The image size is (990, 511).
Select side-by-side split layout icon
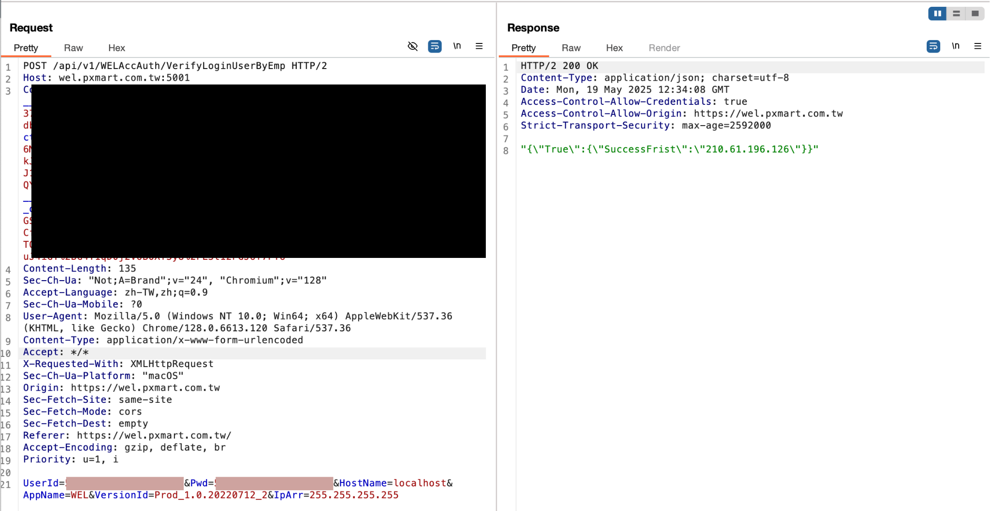coord(937,14)
